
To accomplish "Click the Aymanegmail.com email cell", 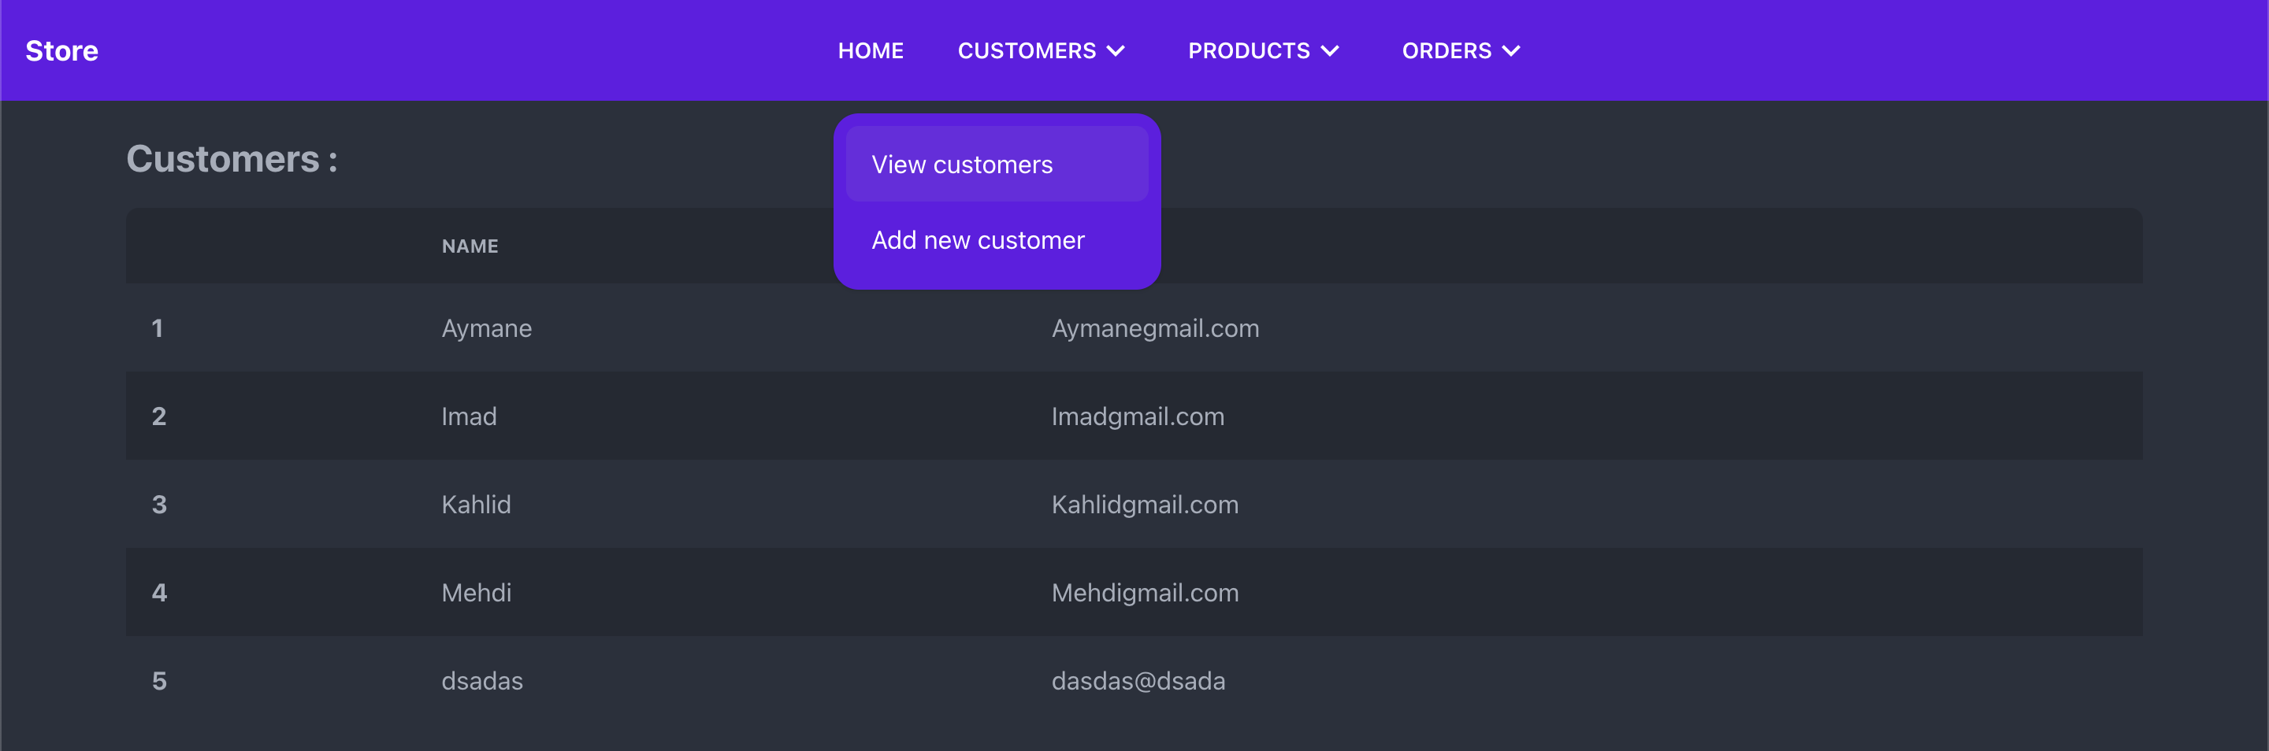I will (x=1155, y=328).
